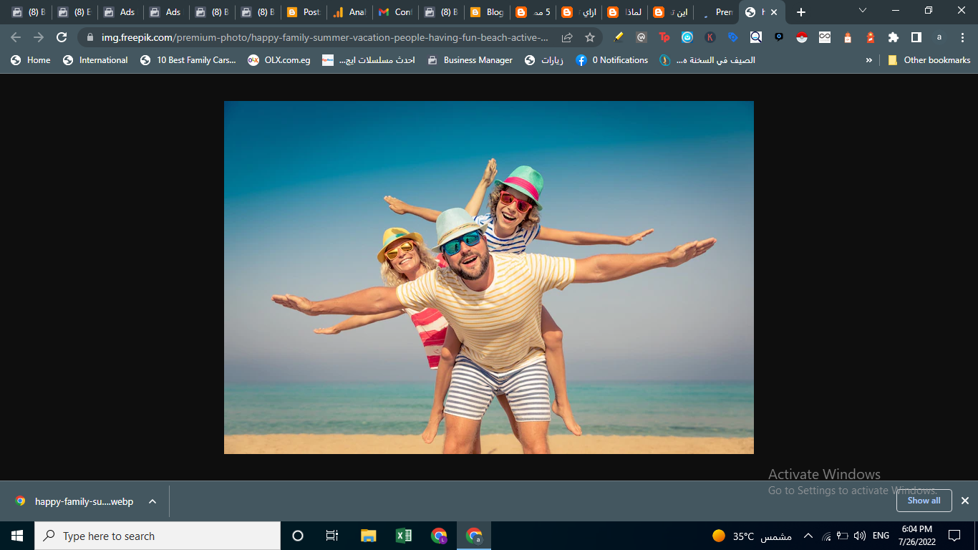Image resolution: width=978 pixels, height=550 pixels.
Task: Open Cortana circle icon on taskbar
Action: (x=298, y=536)
